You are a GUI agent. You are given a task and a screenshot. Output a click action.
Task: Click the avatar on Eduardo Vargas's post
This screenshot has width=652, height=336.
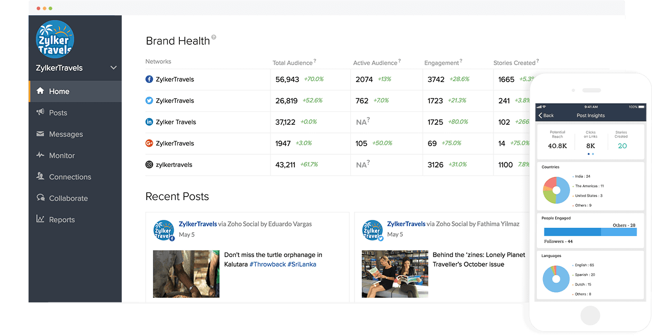tap(164, 231)
